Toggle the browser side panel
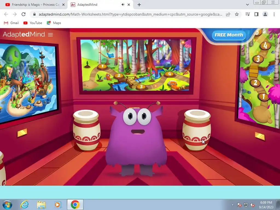Image resolution: width=280 pixels, height=210 pixels. pyautogui.click(x=256, y=14)
